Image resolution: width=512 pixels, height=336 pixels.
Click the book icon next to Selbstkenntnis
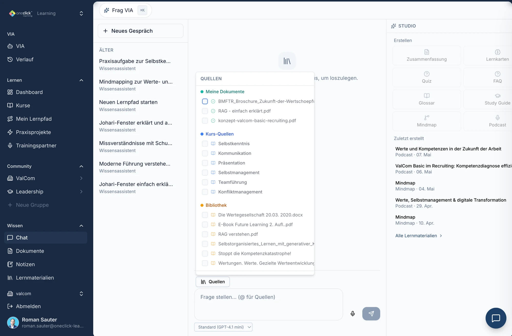tap(213, 144)
